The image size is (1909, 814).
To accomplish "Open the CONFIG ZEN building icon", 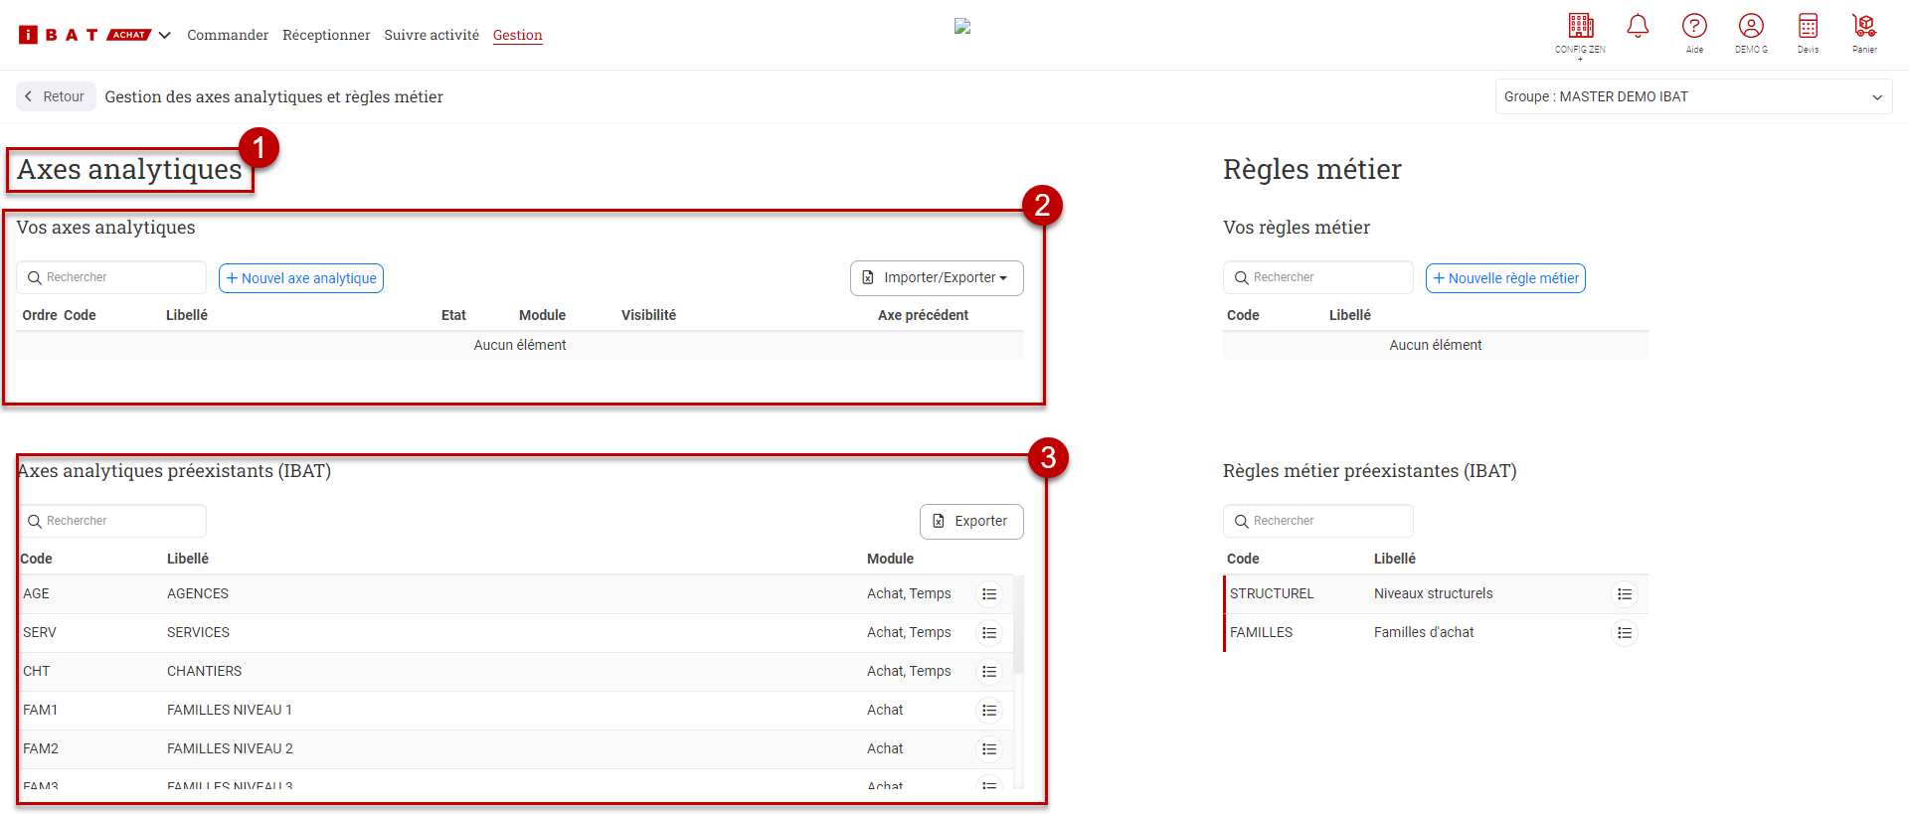I will 1580,27.
